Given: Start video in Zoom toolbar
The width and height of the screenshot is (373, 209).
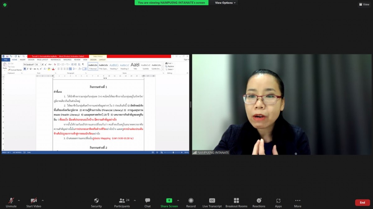Looking at the screenshot, I should (x=34, y=202).
